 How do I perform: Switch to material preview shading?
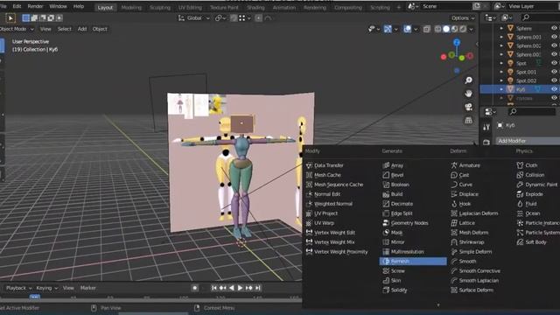tap(454, 29)
